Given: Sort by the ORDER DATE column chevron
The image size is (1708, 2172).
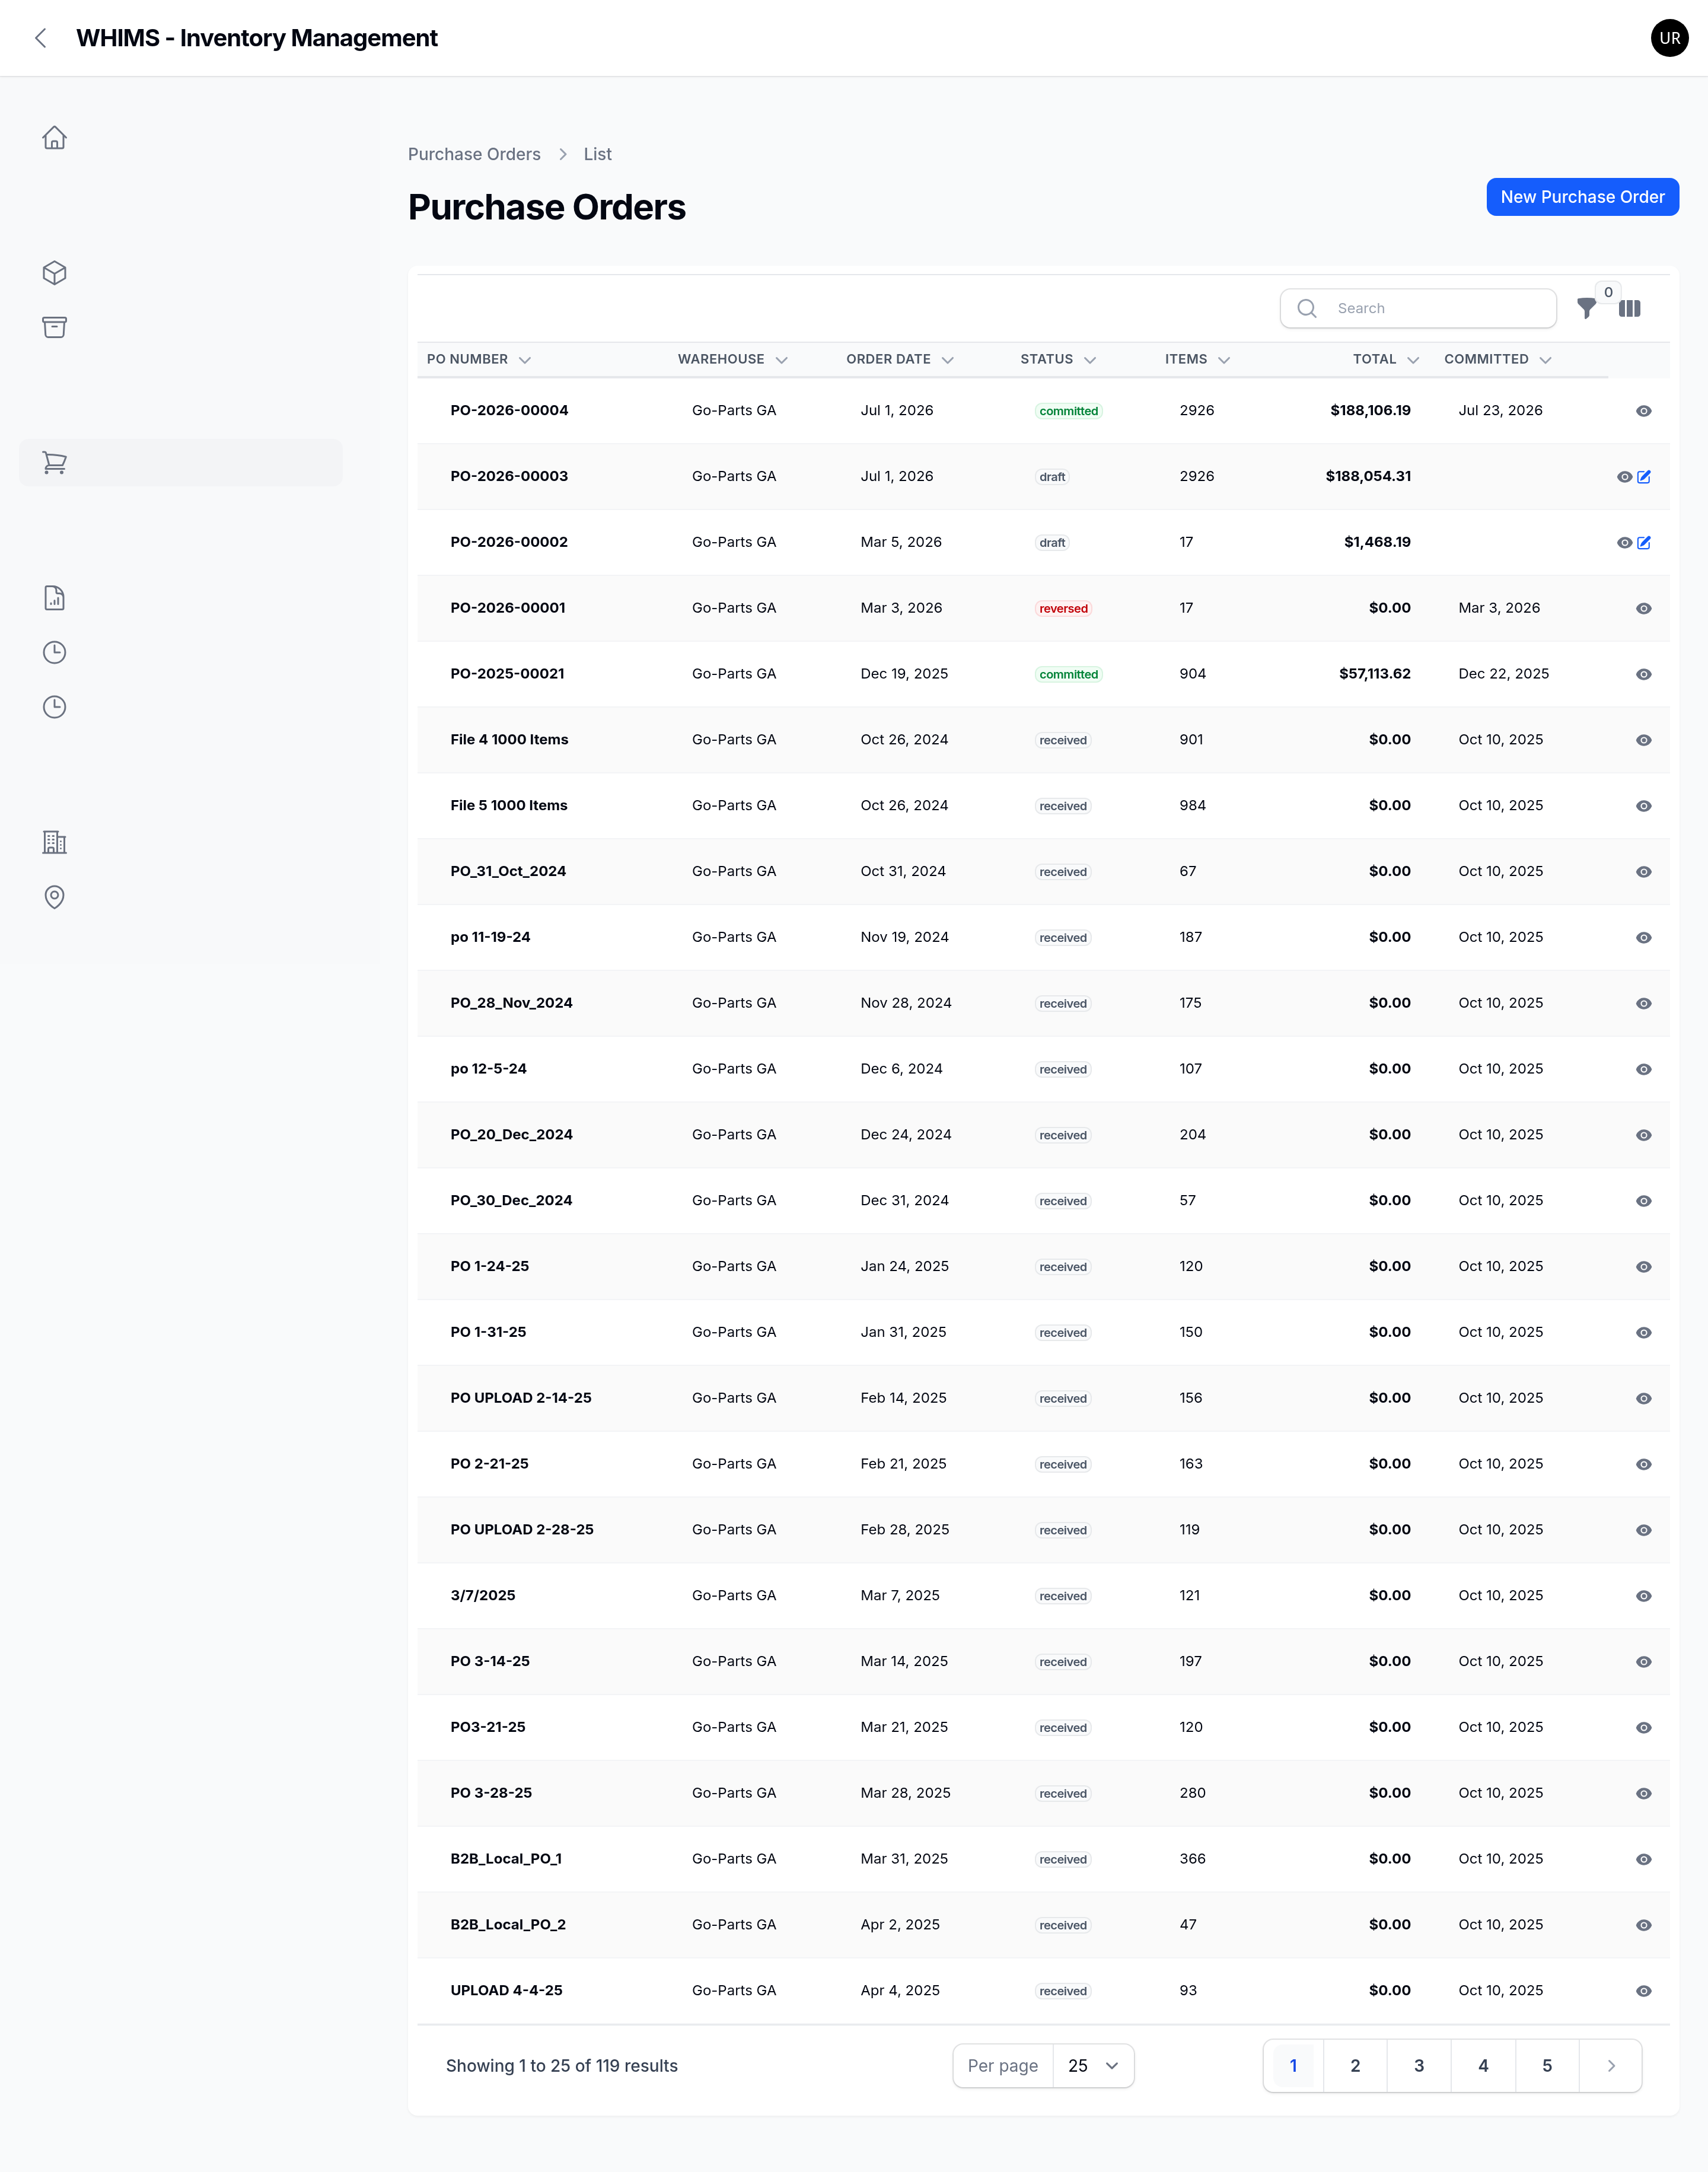Looking at the screenshot, I should (948, 360).
